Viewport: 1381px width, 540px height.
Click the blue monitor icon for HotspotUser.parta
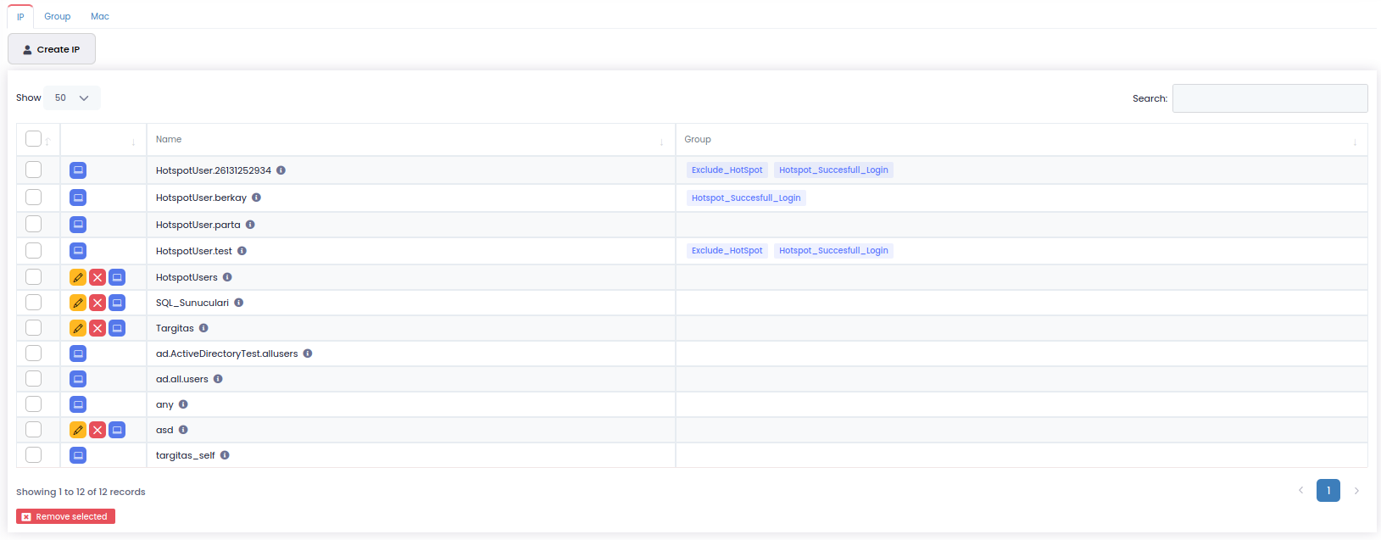click(78, 225)
